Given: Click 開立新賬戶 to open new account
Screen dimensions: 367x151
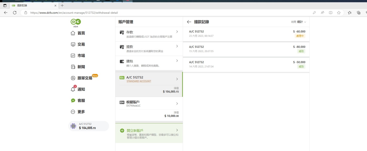Looking at the screenshot, I should pos(149,133).
